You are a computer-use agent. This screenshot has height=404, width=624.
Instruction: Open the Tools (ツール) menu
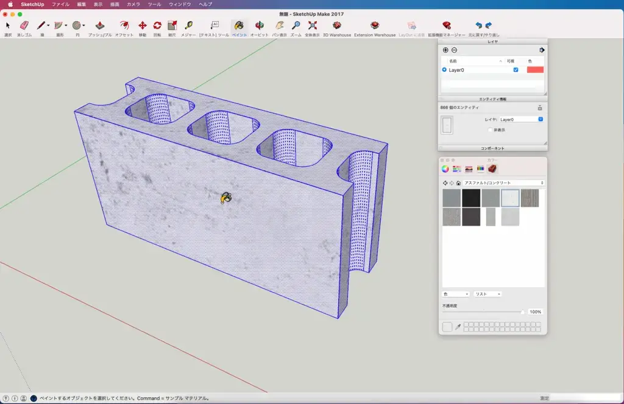pyautogui.click(x=154, y=4)
